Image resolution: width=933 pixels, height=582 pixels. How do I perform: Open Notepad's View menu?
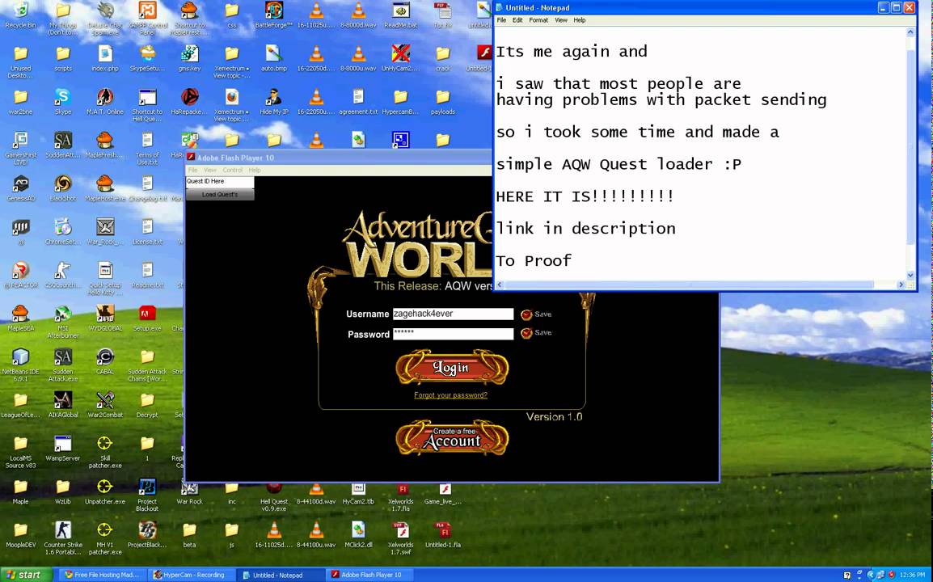561,20
